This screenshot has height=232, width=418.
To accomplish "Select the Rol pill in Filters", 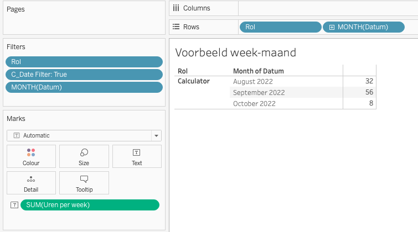I will pos(84,62).
